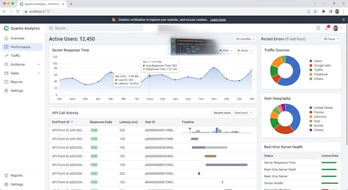Click the bottom Settings gear in sidebar
Viewport: 348px width, 190px height.
pyautogui.click(x=6, y=184)
